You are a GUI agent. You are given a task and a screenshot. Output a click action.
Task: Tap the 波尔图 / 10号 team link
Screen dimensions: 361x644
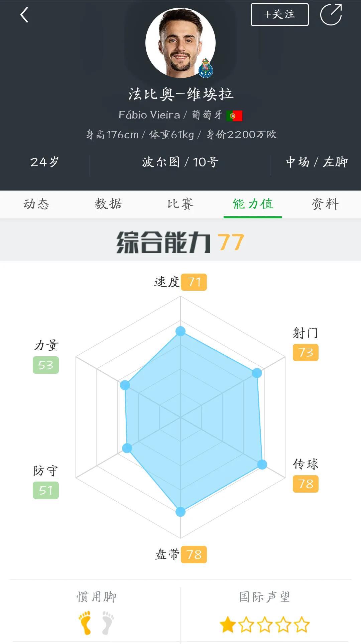click(180, 162)
